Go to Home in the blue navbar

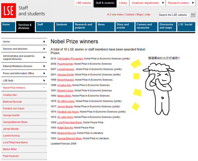[x=8, y=27]
